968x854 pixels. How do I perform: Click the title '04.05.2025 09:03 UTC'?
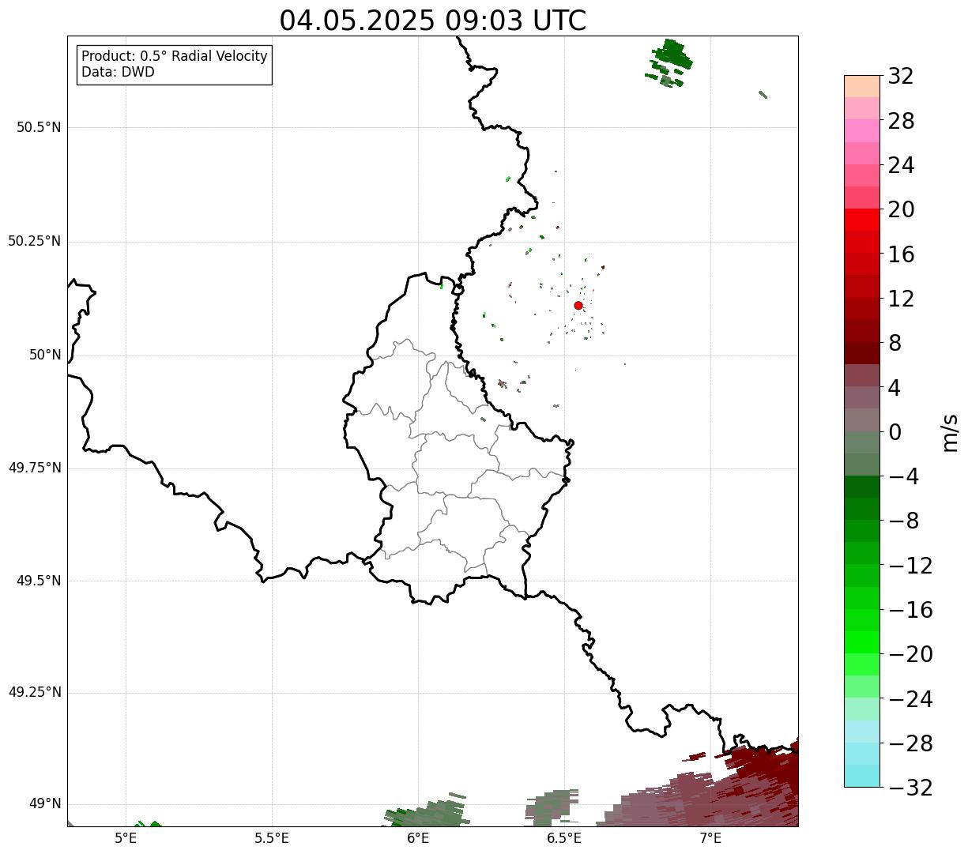pyautogui.click(x=433, y=21)
